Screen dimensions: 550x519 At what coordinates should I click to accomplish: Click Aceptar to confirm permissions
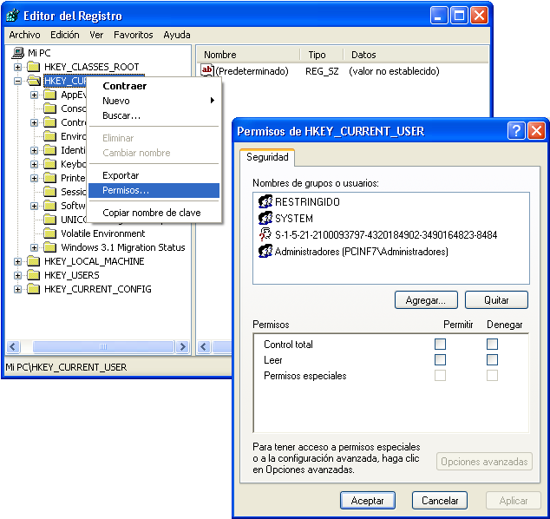368,501
